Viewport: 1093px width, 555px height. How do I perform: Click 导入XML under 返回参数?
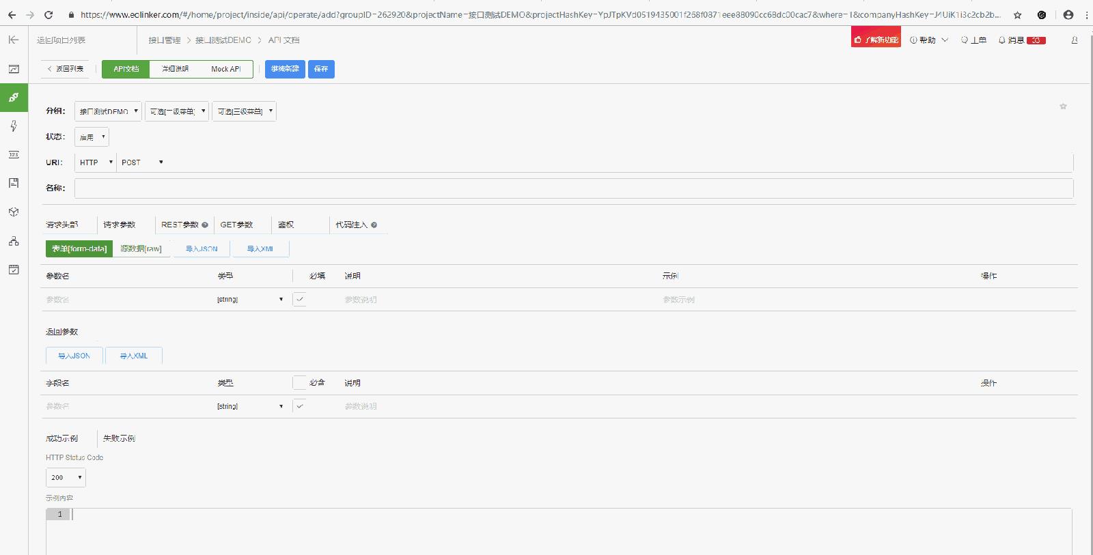coord(134,356)
